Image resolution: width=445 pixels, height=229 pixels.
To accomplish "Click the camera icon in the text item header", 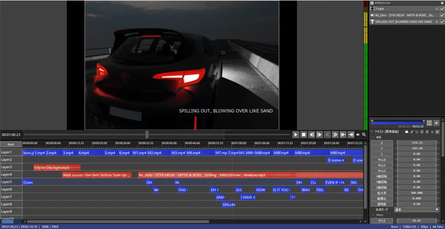I will tap(407, 132).
